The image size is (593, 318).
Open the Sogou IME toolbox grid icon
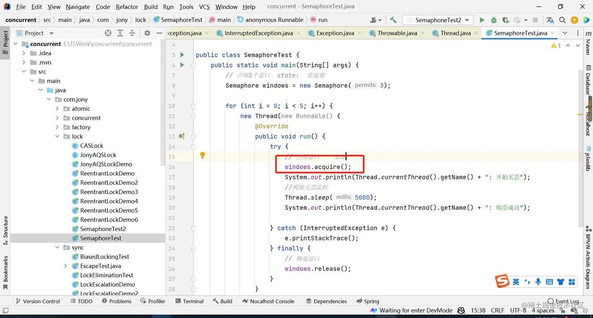572,282
